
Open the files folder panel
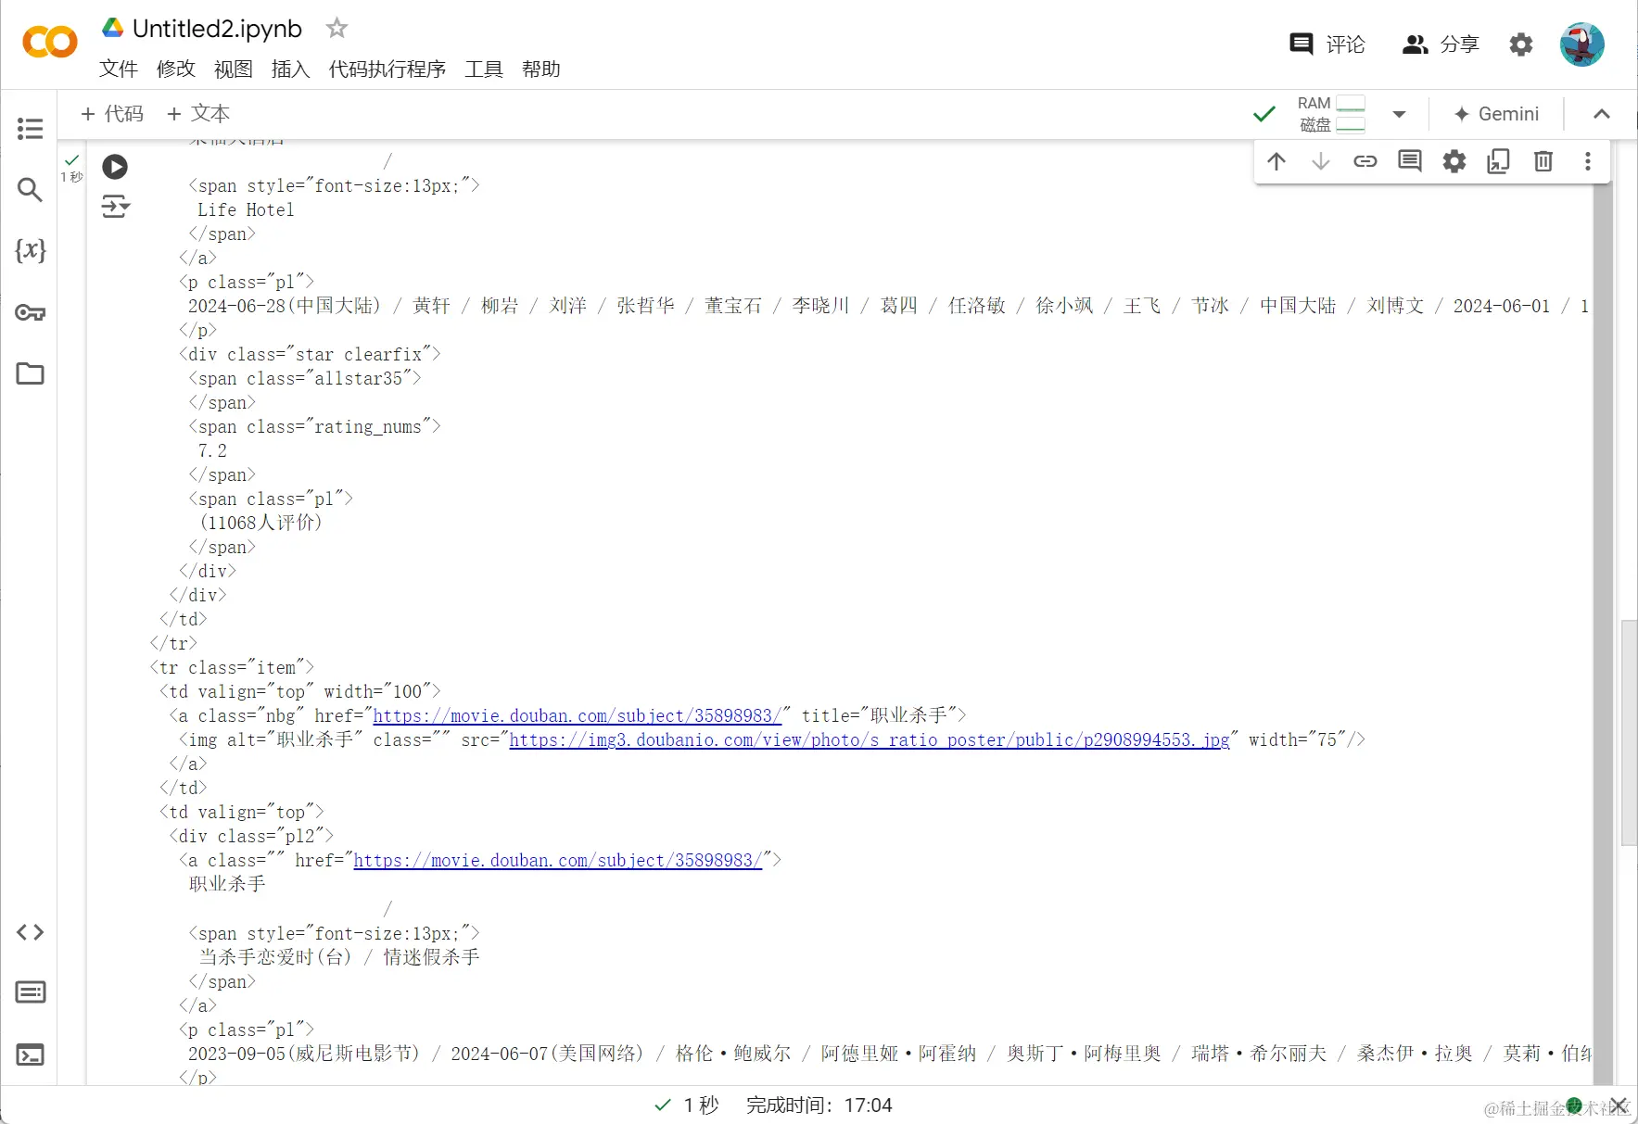[30, 373]
